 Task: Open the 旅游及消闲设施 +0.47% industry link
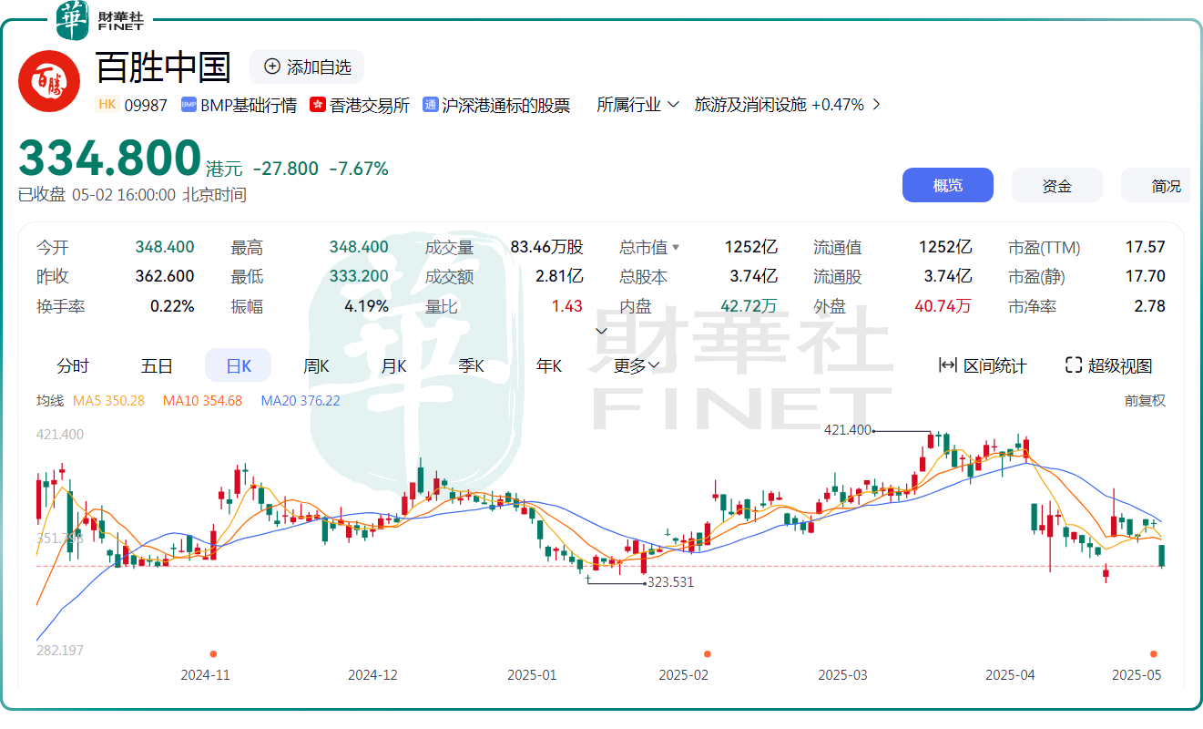click(x=788, y=105)
